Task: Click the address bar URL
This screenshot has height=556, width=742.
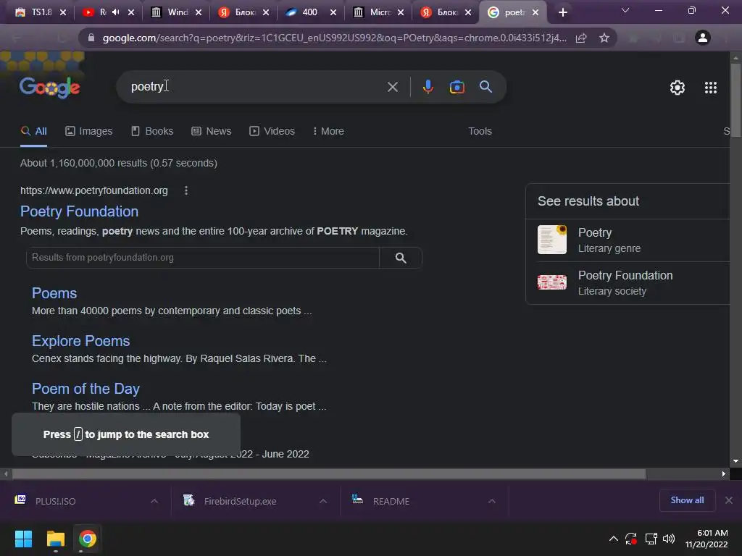Action: point(334,38)
